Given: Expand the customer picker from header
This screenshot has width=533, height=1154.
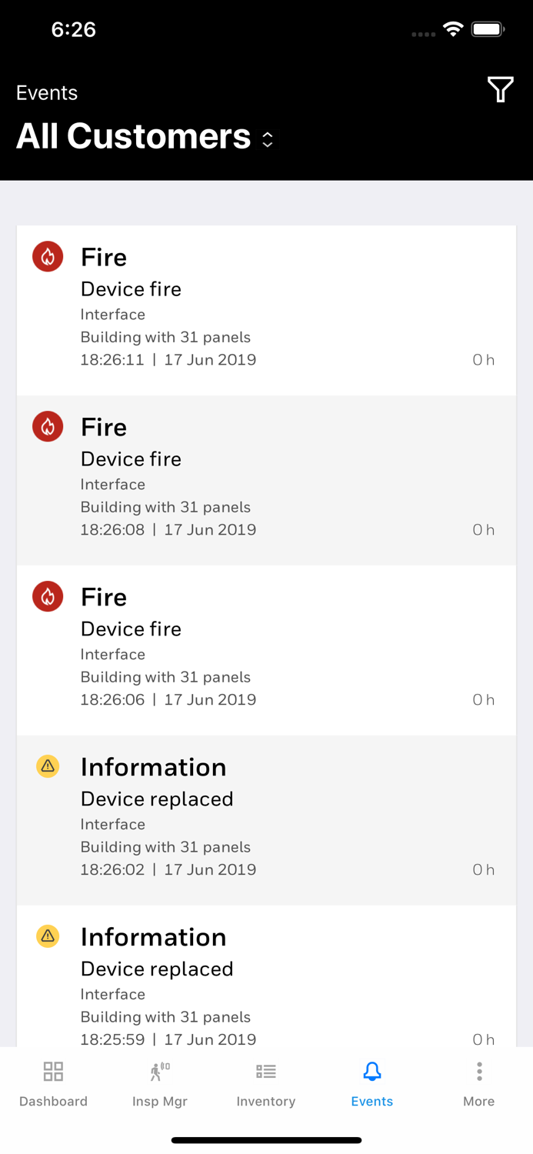Looking at the screenshot, I should point(267,138).
